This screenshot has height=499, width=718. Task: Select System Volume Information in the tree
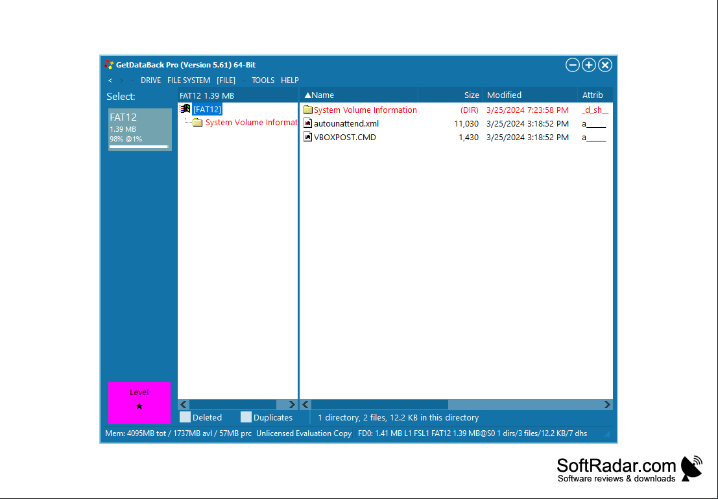[252, 123]
